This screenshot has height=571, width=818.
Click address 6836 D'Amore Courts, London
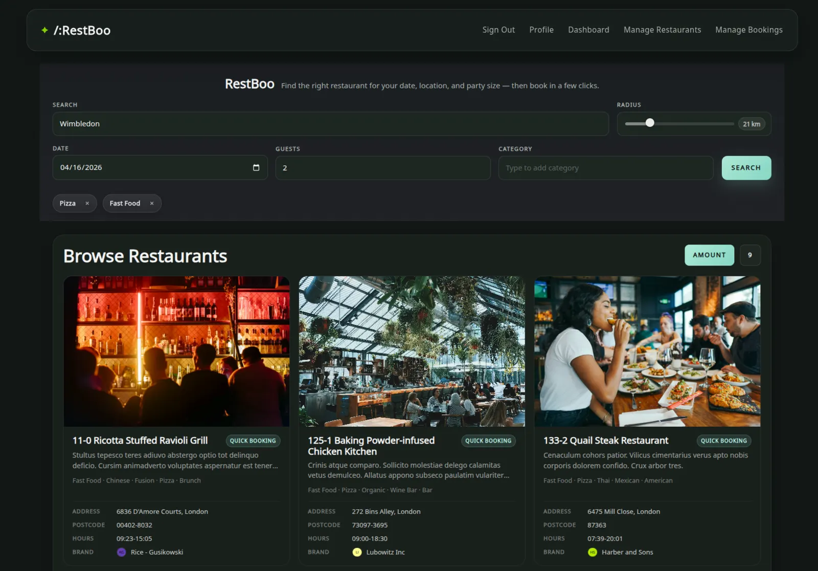coord(162,511)
